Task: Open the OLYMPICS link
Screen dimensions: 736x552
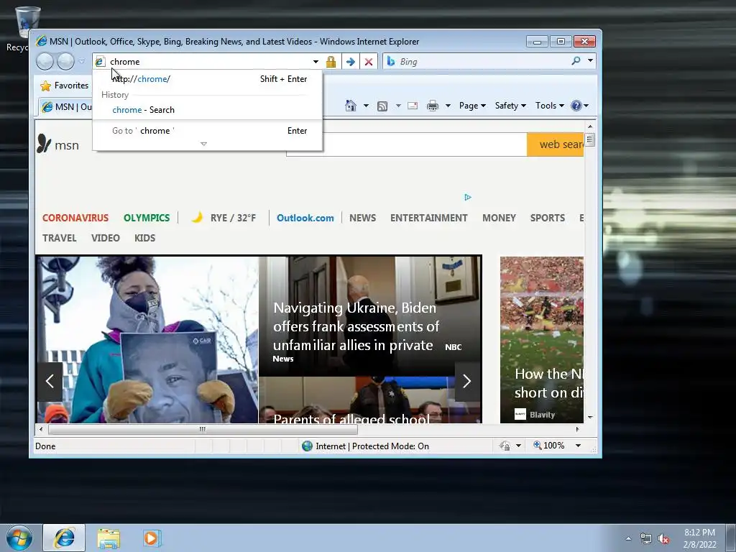Action: point(147,218)
